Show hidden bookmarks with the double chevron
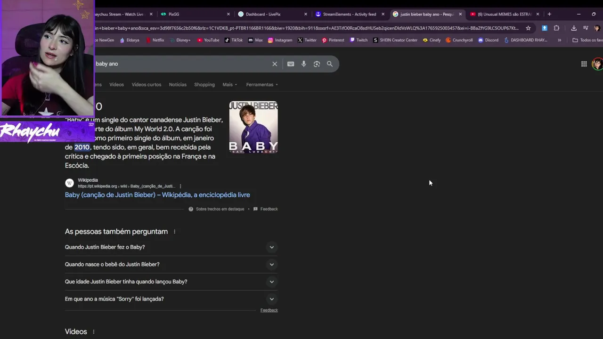Screen dimensions: 603x339 point(559,40)
